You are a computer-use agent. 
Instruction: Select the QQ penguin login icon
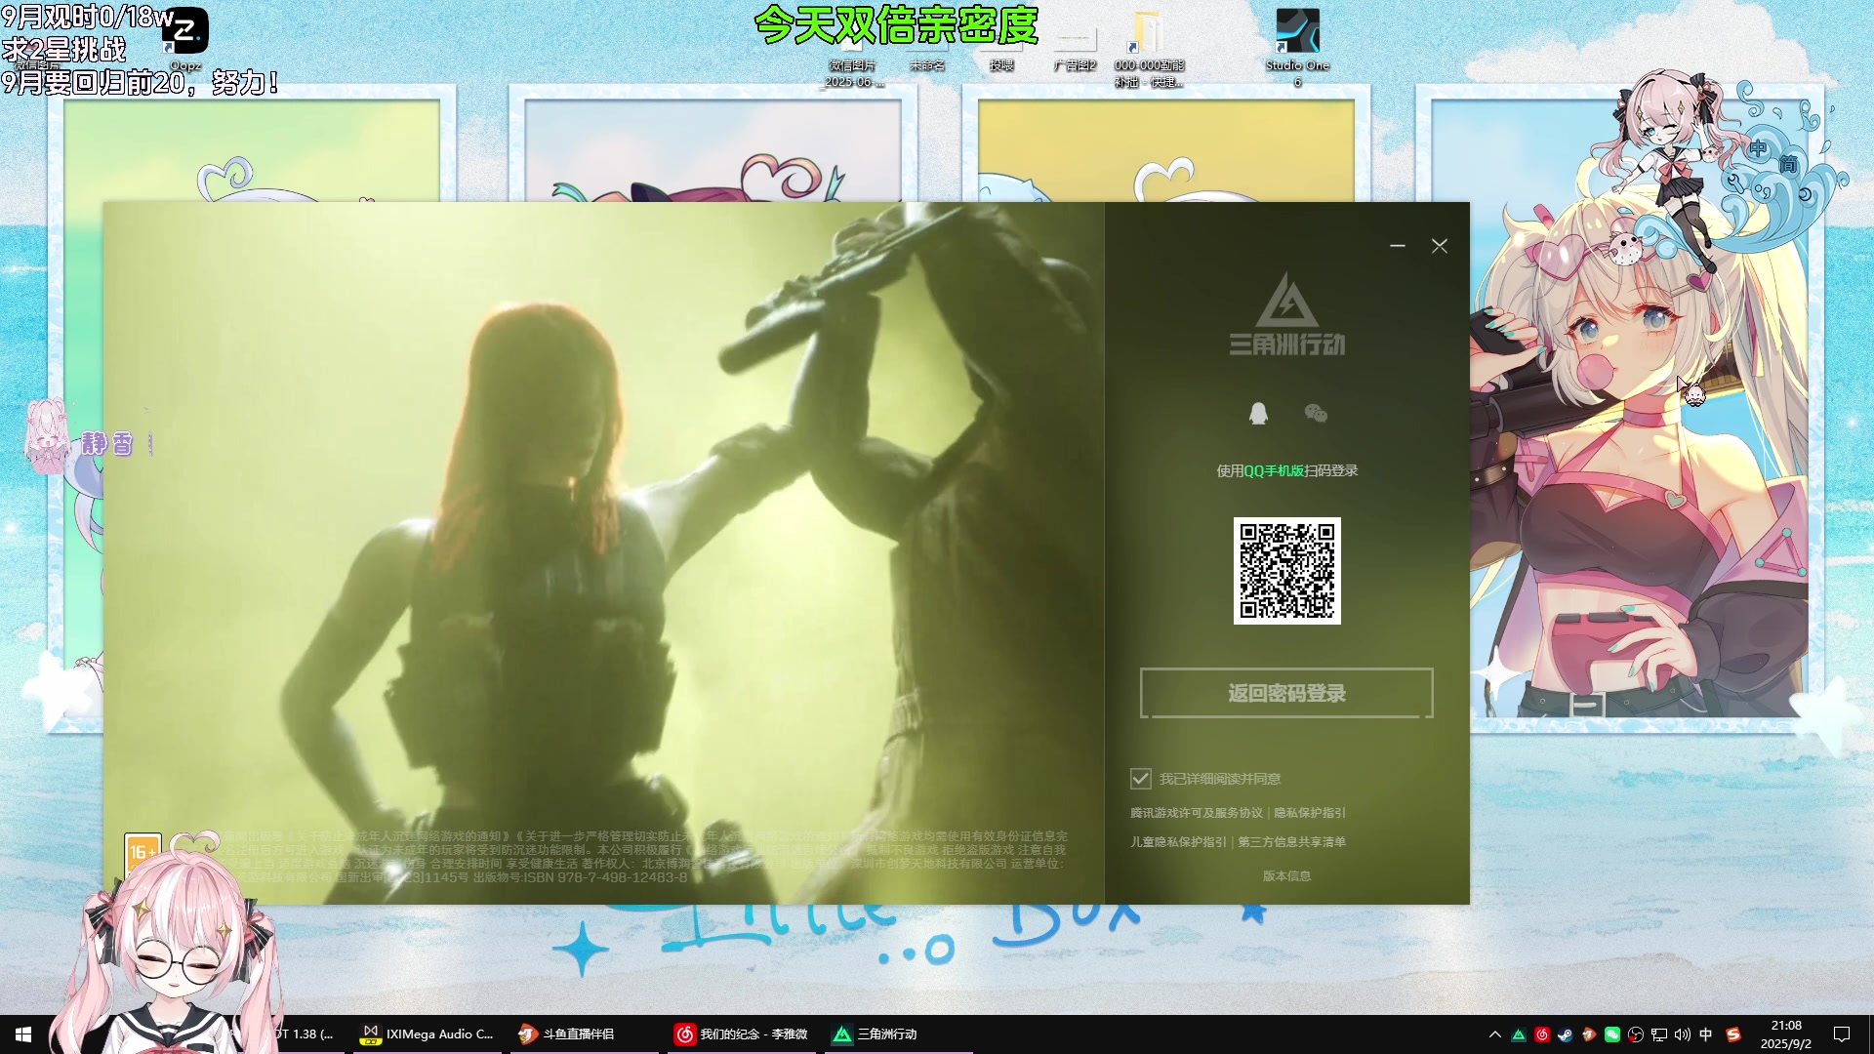click(x=1258, y=413)
